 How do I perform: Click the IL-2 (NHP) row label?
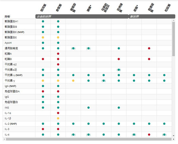click(x=13, y=124)
